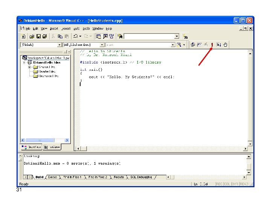The width and height of the screenshot is (271, 203).
Task: Open the (Globals) class dropdown
Action: click(x=59, y=45)
